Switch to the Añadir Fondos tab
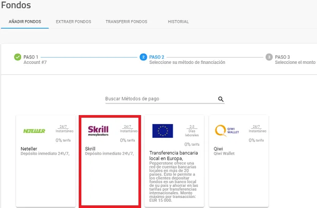Viewport: 317px width, 208px height. [25, 22]
